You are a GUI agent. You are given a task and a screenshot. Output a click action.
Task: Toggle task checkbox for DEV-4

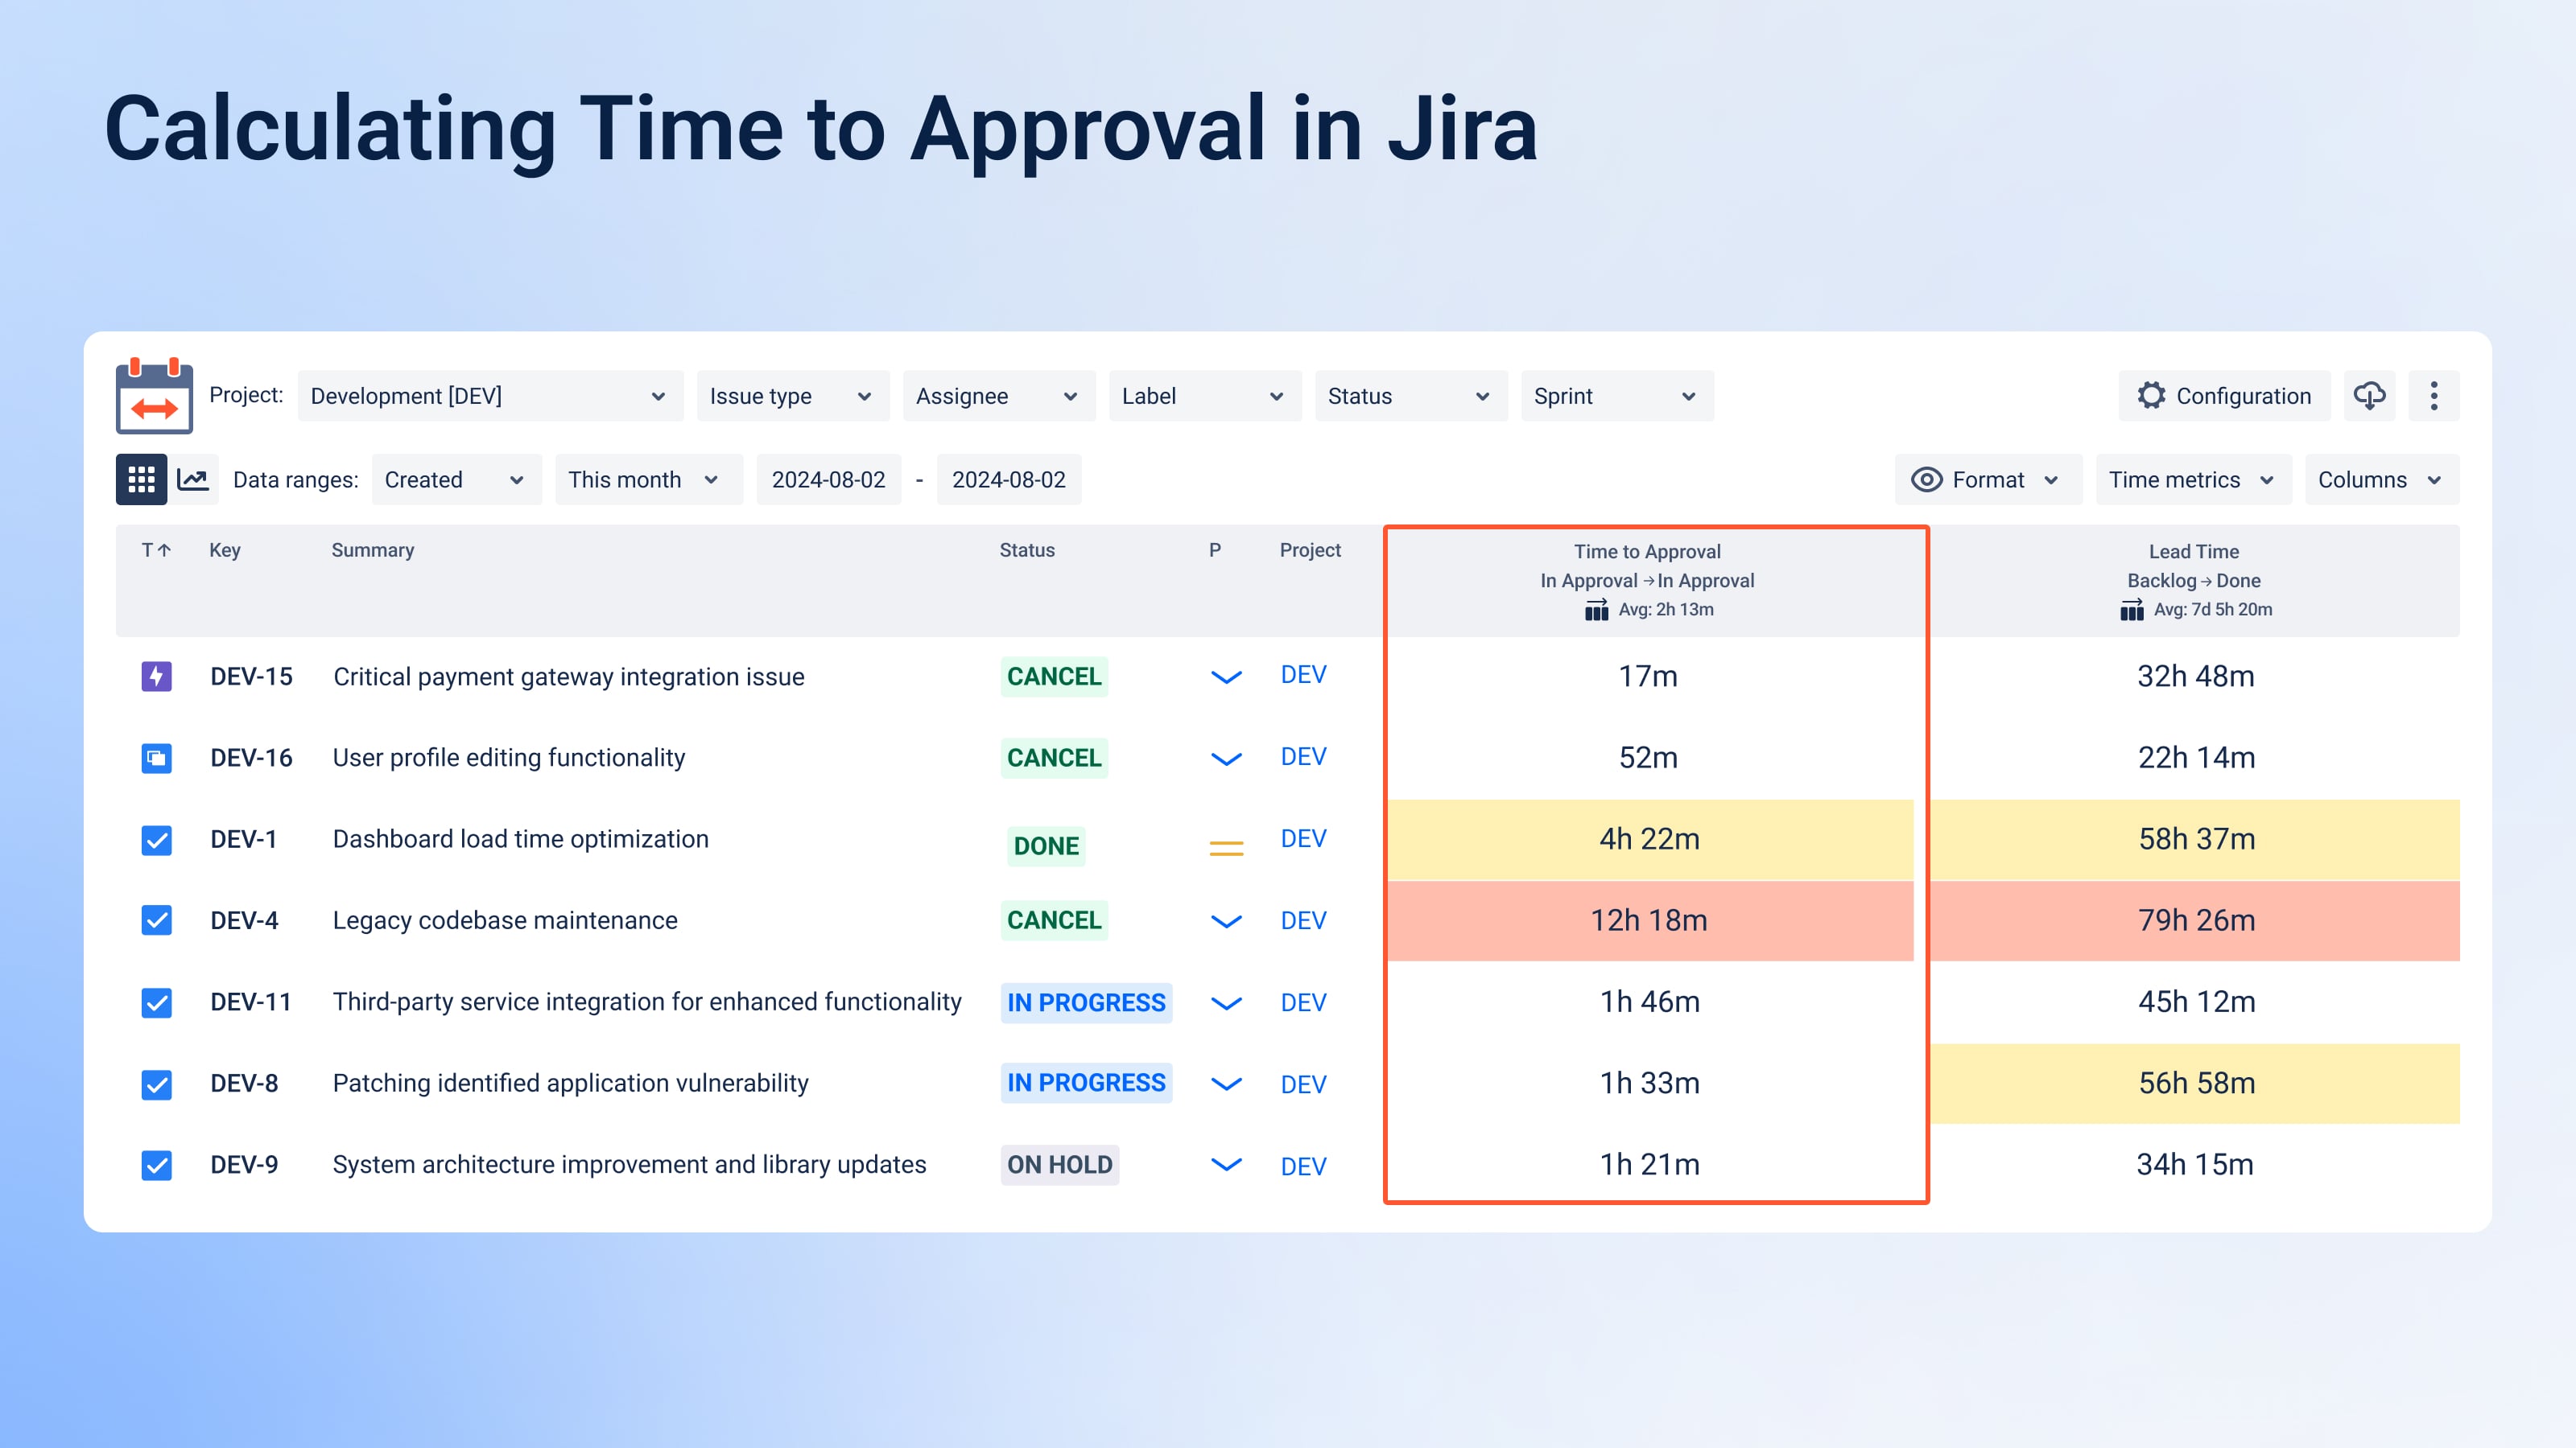[156, 920]
